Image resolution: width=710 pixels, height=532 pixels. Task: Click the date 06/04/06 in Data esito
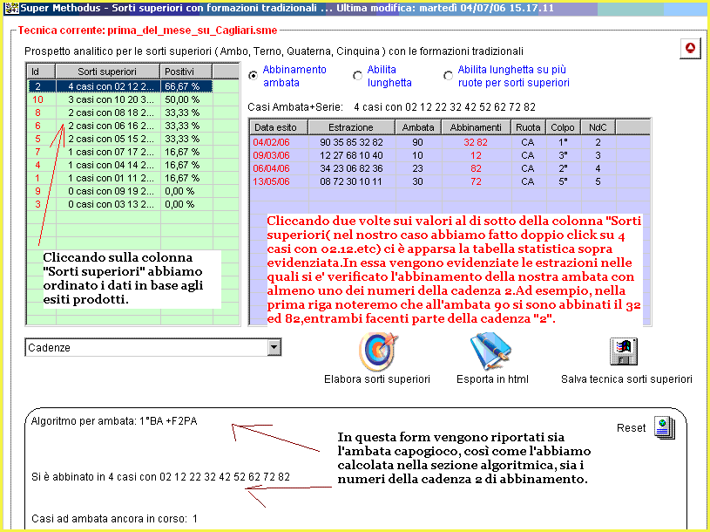coord(271,168)
